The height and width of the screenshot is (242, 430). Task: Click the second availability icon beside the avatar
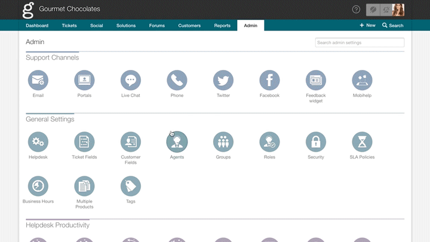coord(386,10)
